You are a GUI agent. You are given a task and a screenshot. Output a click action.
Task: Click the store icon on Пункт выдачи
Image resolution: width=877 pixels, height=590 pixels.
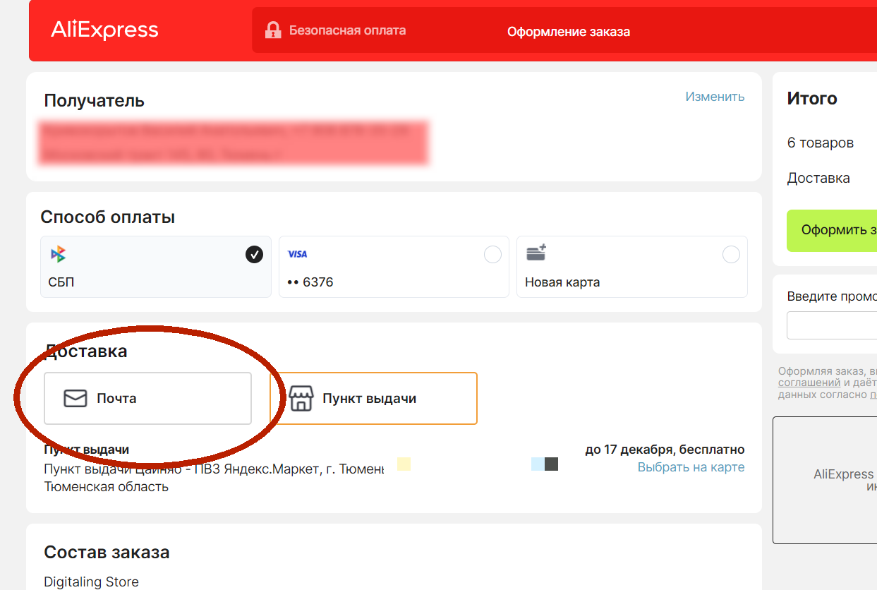301,398
